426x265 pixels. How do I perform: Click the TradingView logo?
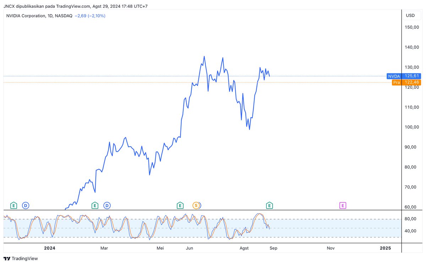click(21, 259)
